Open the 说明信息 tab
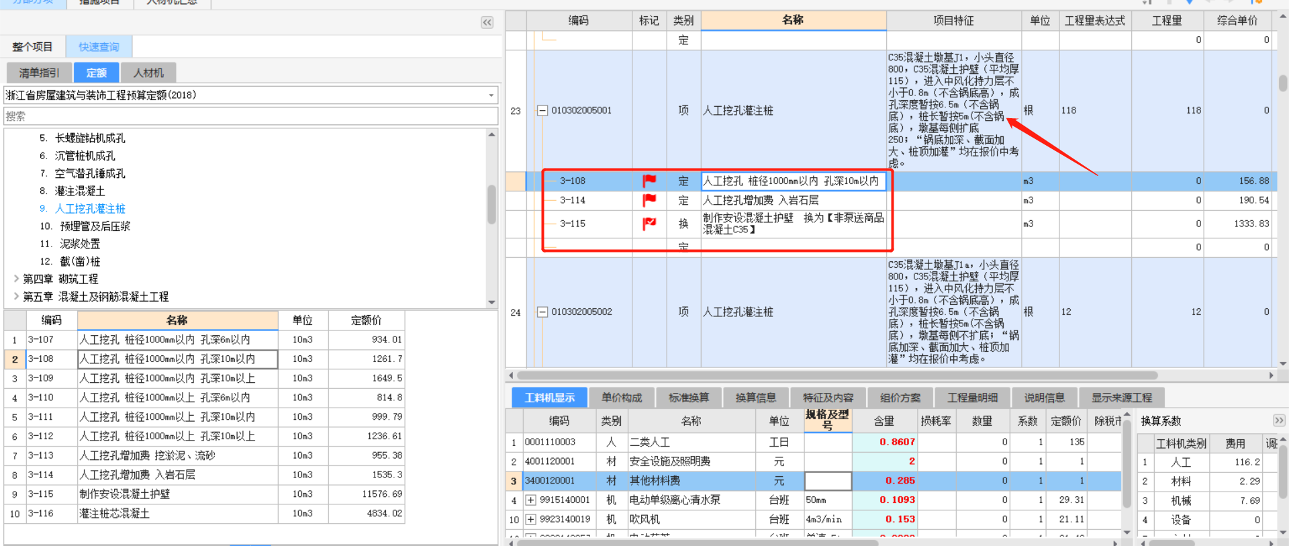The image size is (1289, 546). [x=1045, y=398]
